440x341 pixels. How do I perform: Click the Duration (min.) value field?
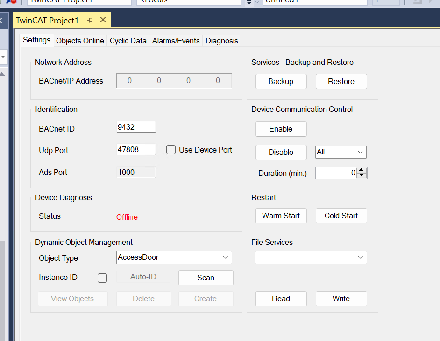coord(336,173)
